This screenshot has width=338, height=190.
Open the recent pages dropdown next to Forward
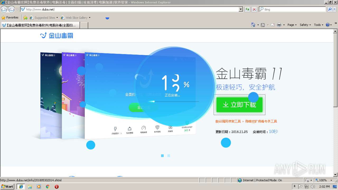click(x=17, y=9)
